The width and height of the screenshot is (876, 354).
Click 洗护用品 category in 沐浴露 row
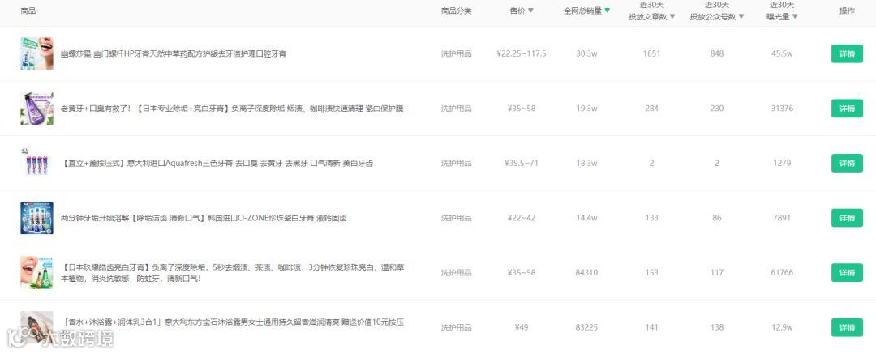[457, 327]
